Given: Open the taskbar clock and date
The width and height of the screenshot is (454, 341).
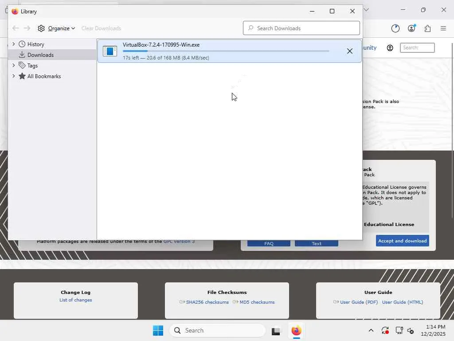Looking at the screenshot, I should pos(433,330).
